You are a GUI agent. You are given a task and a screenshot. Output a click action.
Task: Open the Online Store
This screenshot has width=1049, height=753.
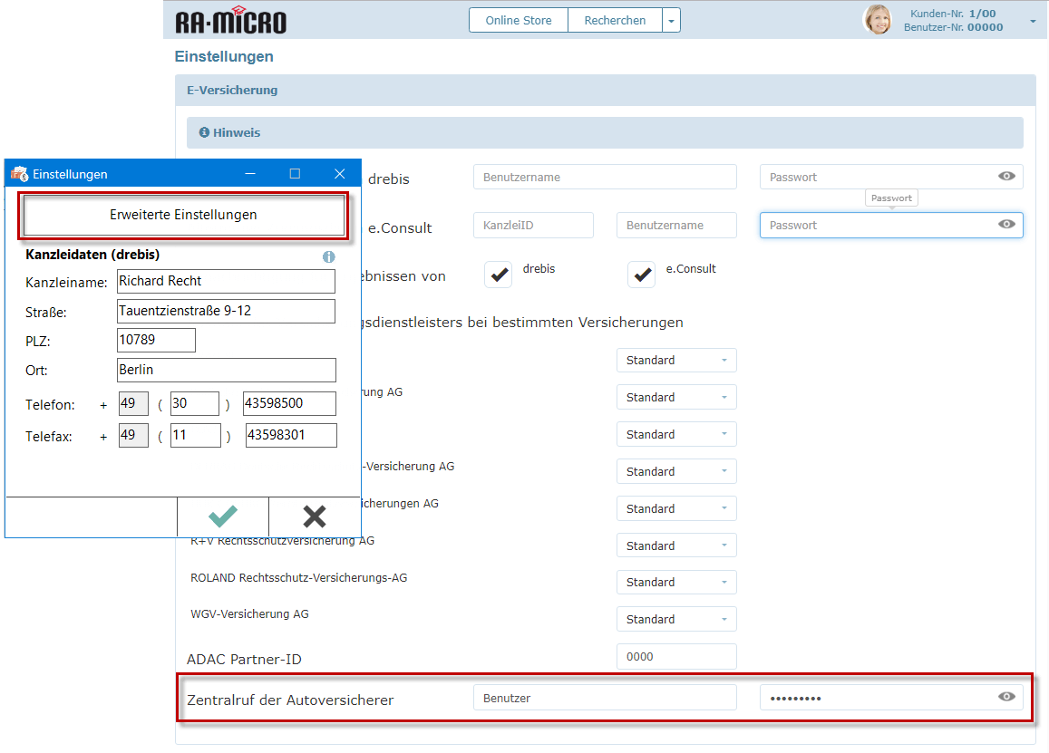tap(519, 20)
